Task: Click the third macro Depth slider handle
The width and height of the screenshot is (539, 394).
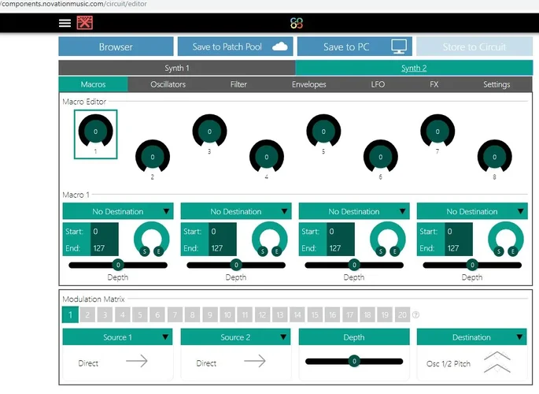Action: click(354, 265)
